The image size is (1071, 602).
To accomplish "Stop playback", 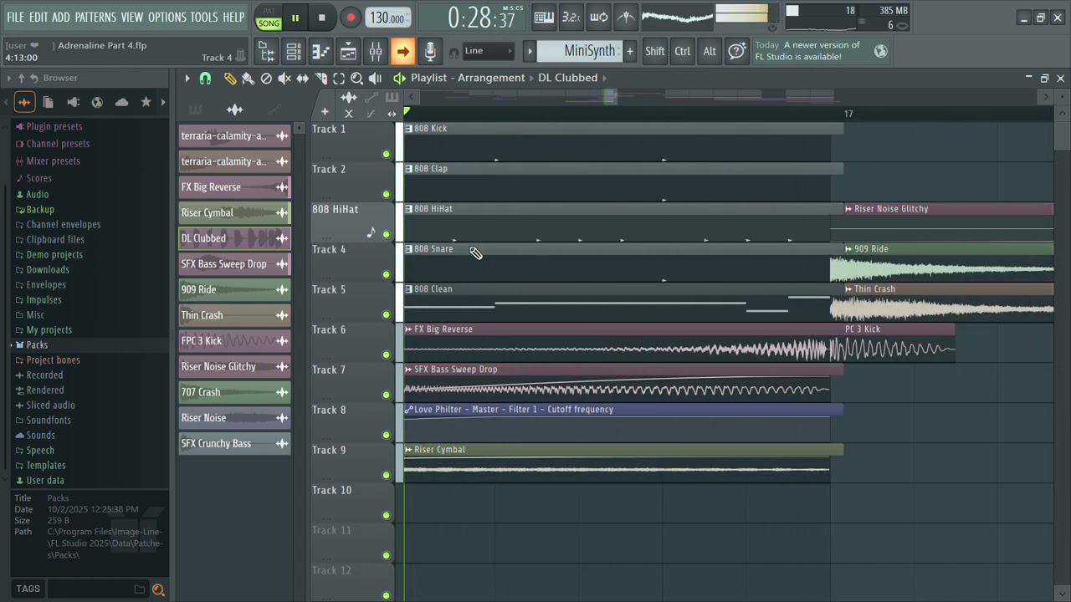I will (x=322, y=18).
